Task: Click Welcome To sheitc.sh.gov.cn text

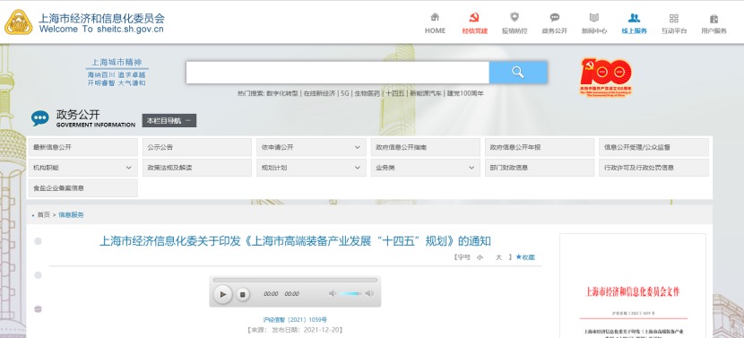Action: pos(101,29)
